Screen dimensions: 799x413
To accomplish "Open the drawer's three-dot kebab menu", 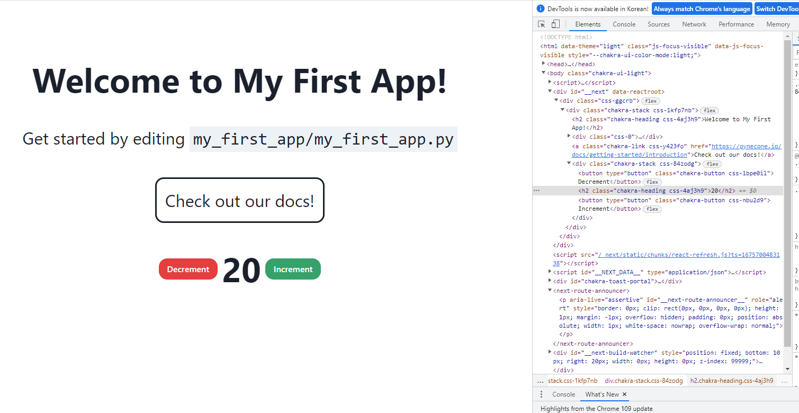I will coord(541,394).
